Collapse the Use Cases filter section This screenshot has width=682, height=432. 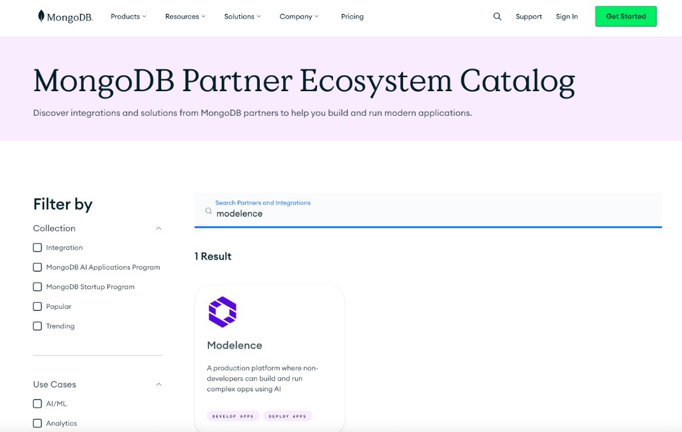[x=159, y=384]
